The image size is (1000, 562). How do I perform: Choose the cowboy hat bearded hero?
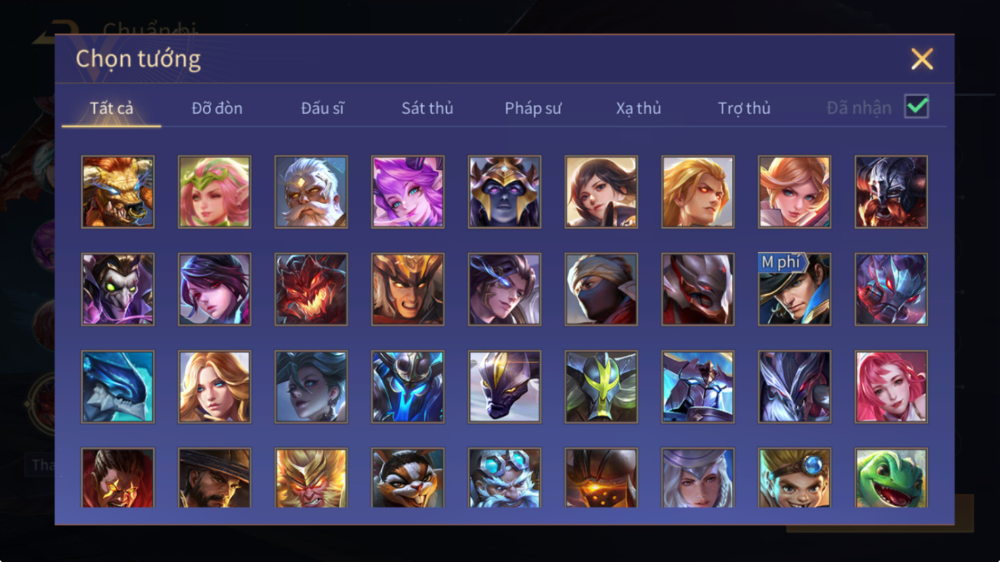(215, 477)
